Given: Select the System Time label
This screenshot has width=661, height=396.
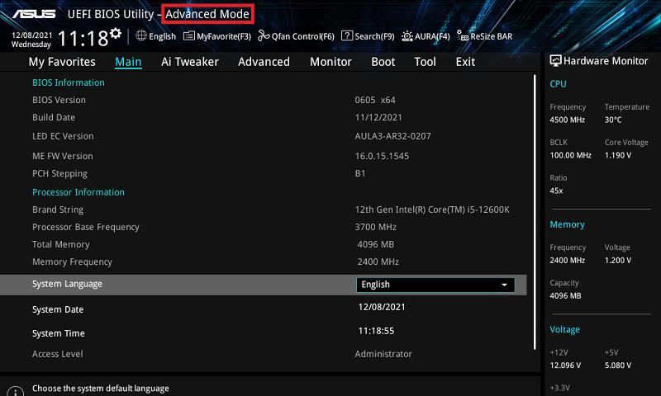Looking at the screenshot, I should (59, 334).
